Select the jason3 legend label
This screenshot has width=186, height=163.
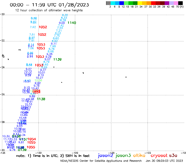click(x=123, y=155)
